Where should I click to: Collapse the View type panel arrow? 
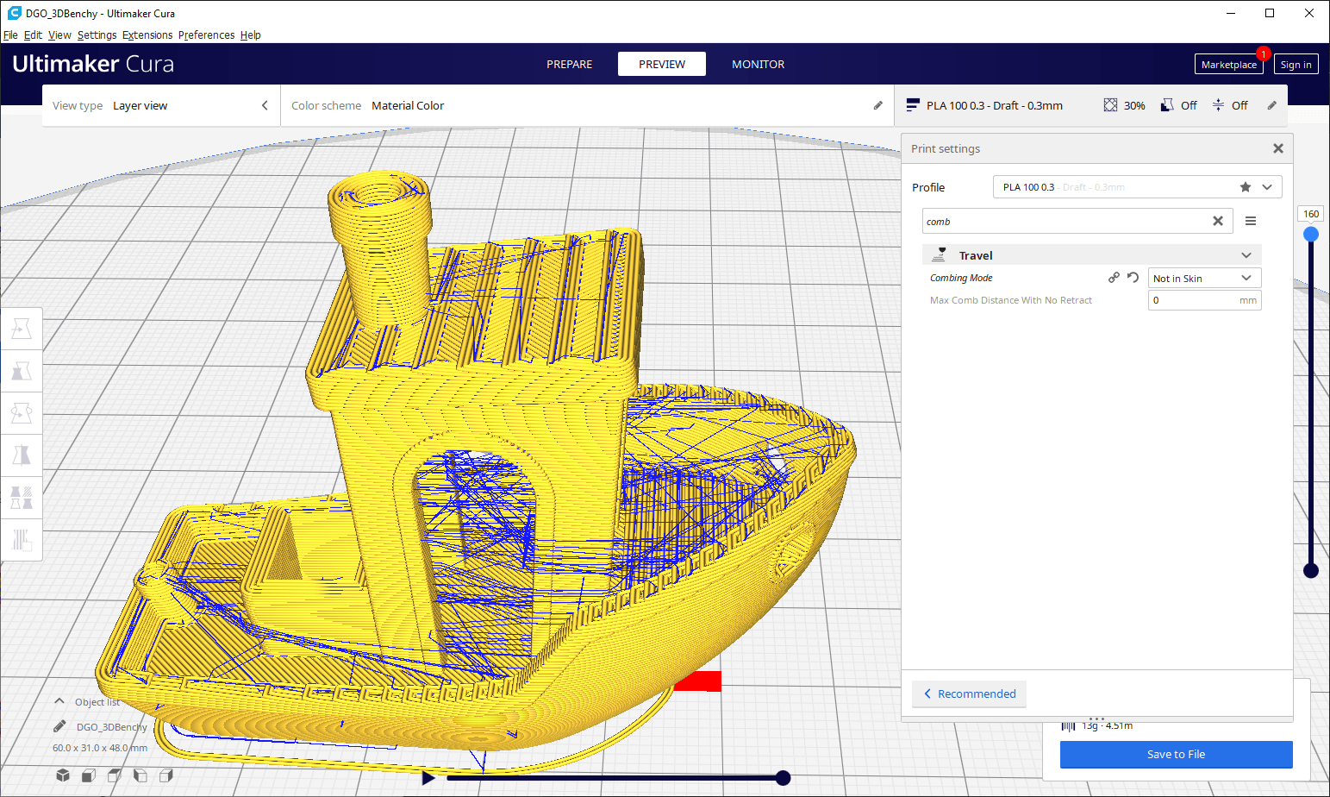point(265,105)
